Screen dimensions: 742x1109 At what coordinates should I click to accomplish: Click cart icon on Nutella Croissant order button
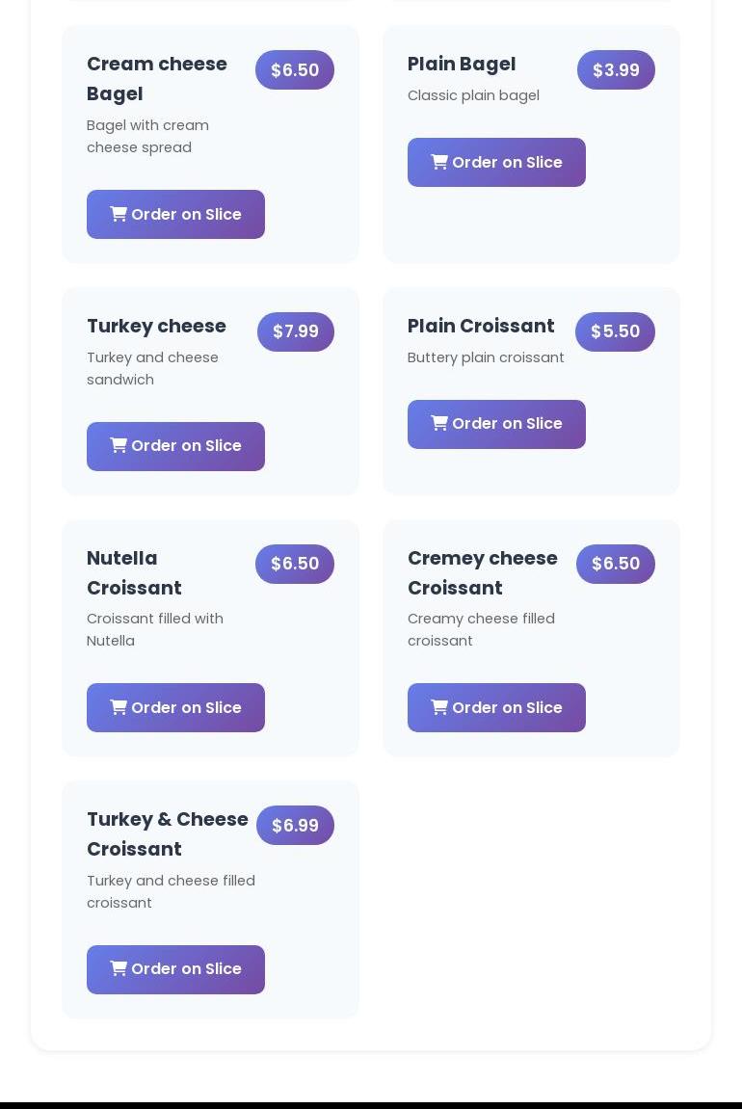119,707
